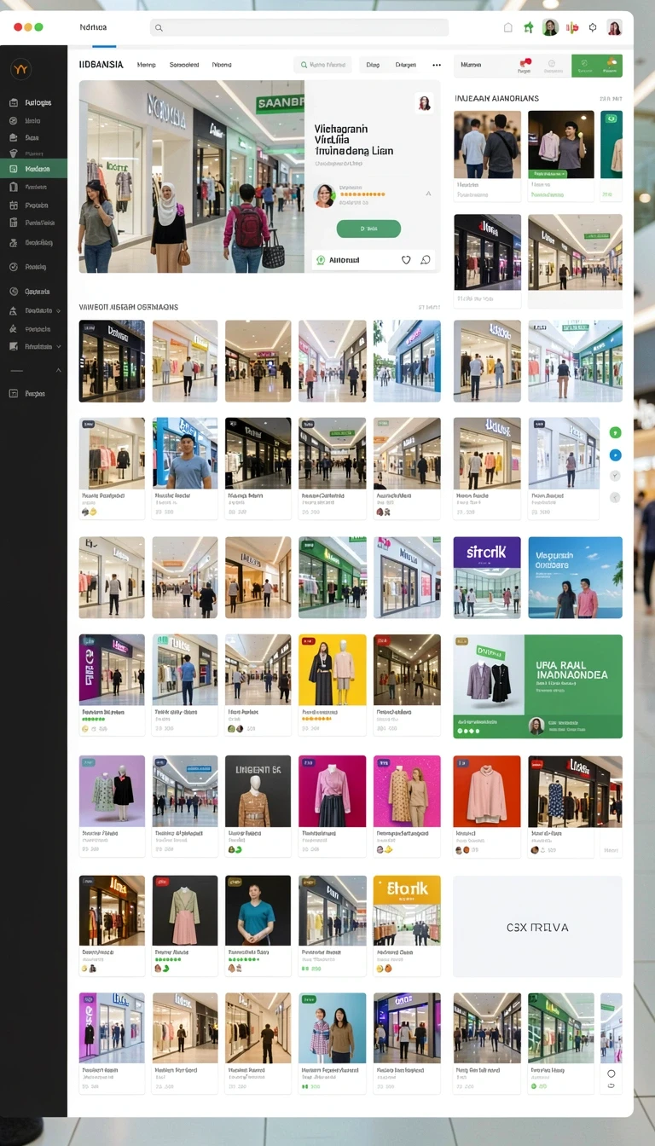
Task: Open the dark mannequin card with the large white title
Action: pos(258,806)
